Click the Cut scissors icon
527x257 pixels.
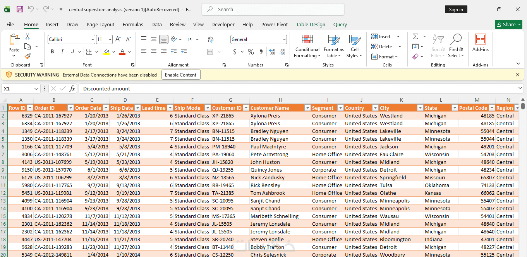(27, 37)
